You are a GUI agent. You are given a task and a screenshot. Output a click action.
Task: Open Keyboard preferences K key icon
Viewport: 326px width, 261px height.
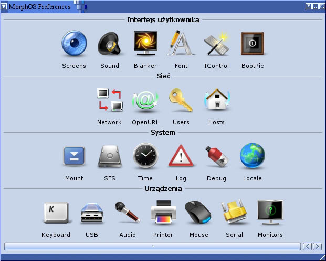click(x=56, y=213)
